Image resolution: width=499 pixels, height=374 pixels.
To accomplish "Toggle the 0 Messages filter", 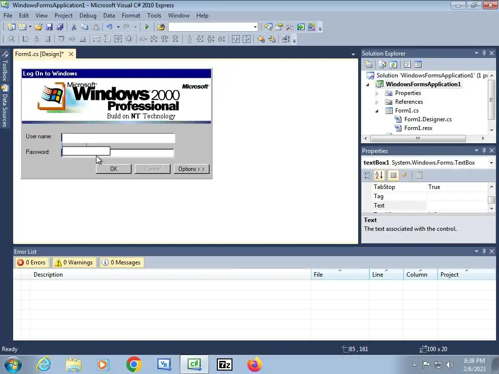I will (121, 262).
